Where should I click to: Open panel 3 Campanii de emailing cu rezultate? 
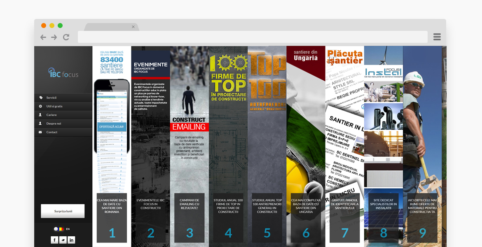(189, 218)
